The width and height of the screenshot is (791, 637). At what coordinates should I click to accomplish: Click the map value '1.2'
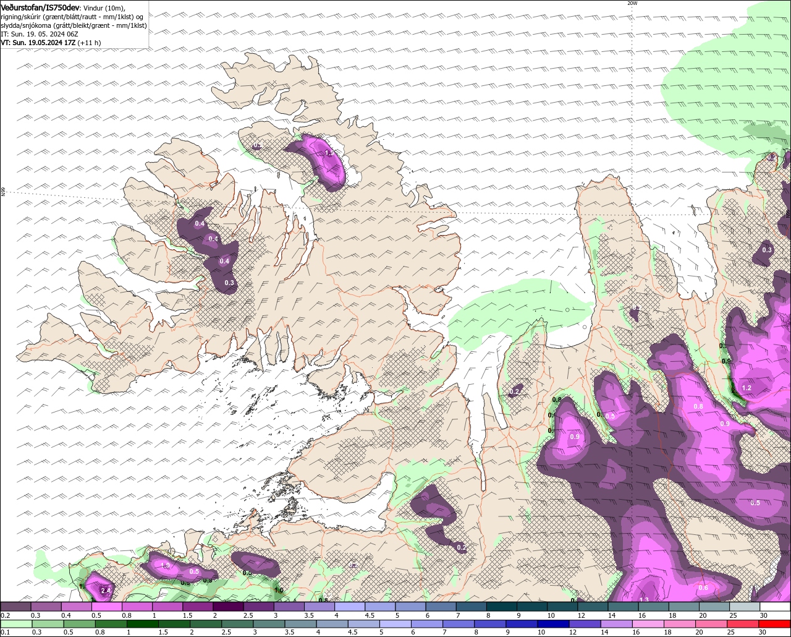[747, 388]
